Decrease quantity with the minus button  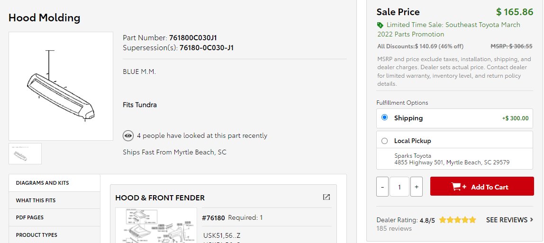click(382, 187)
